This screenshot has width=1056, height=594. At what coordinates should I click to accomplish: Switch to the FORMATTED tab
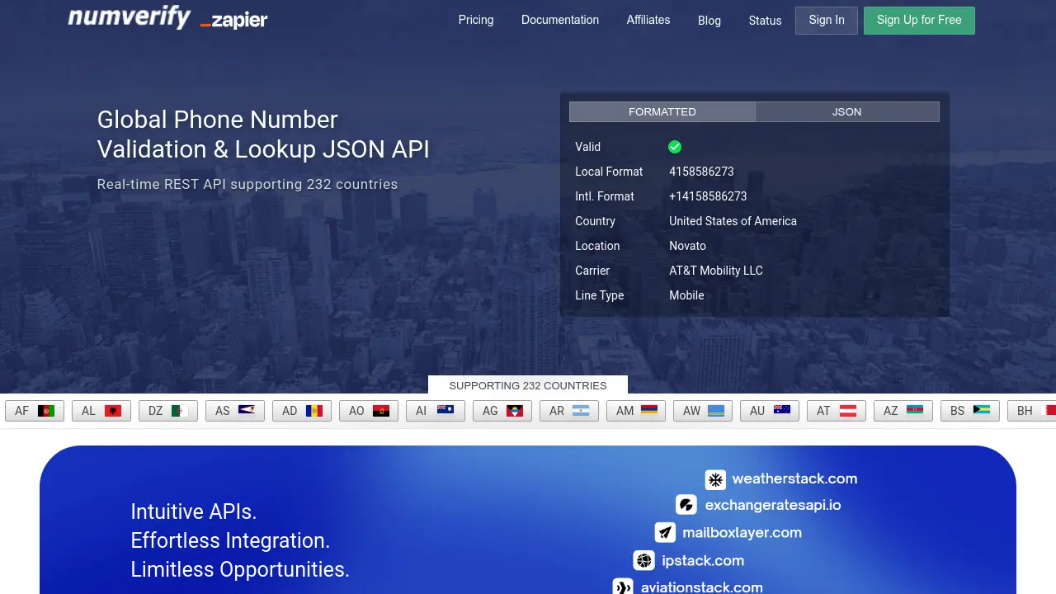[662, 111]
